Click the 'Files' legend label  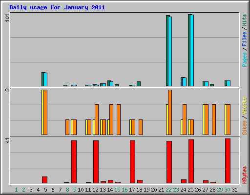(x=245, y=39)
